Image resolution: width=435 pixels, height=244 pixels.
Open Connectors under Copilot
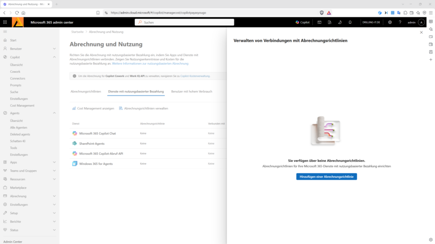pyautogui.click(x=17, y=78)
